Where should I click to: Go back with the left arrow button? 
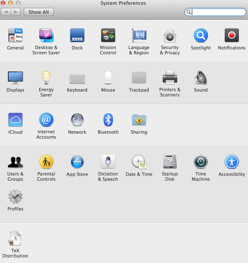[x=6, y=12]
